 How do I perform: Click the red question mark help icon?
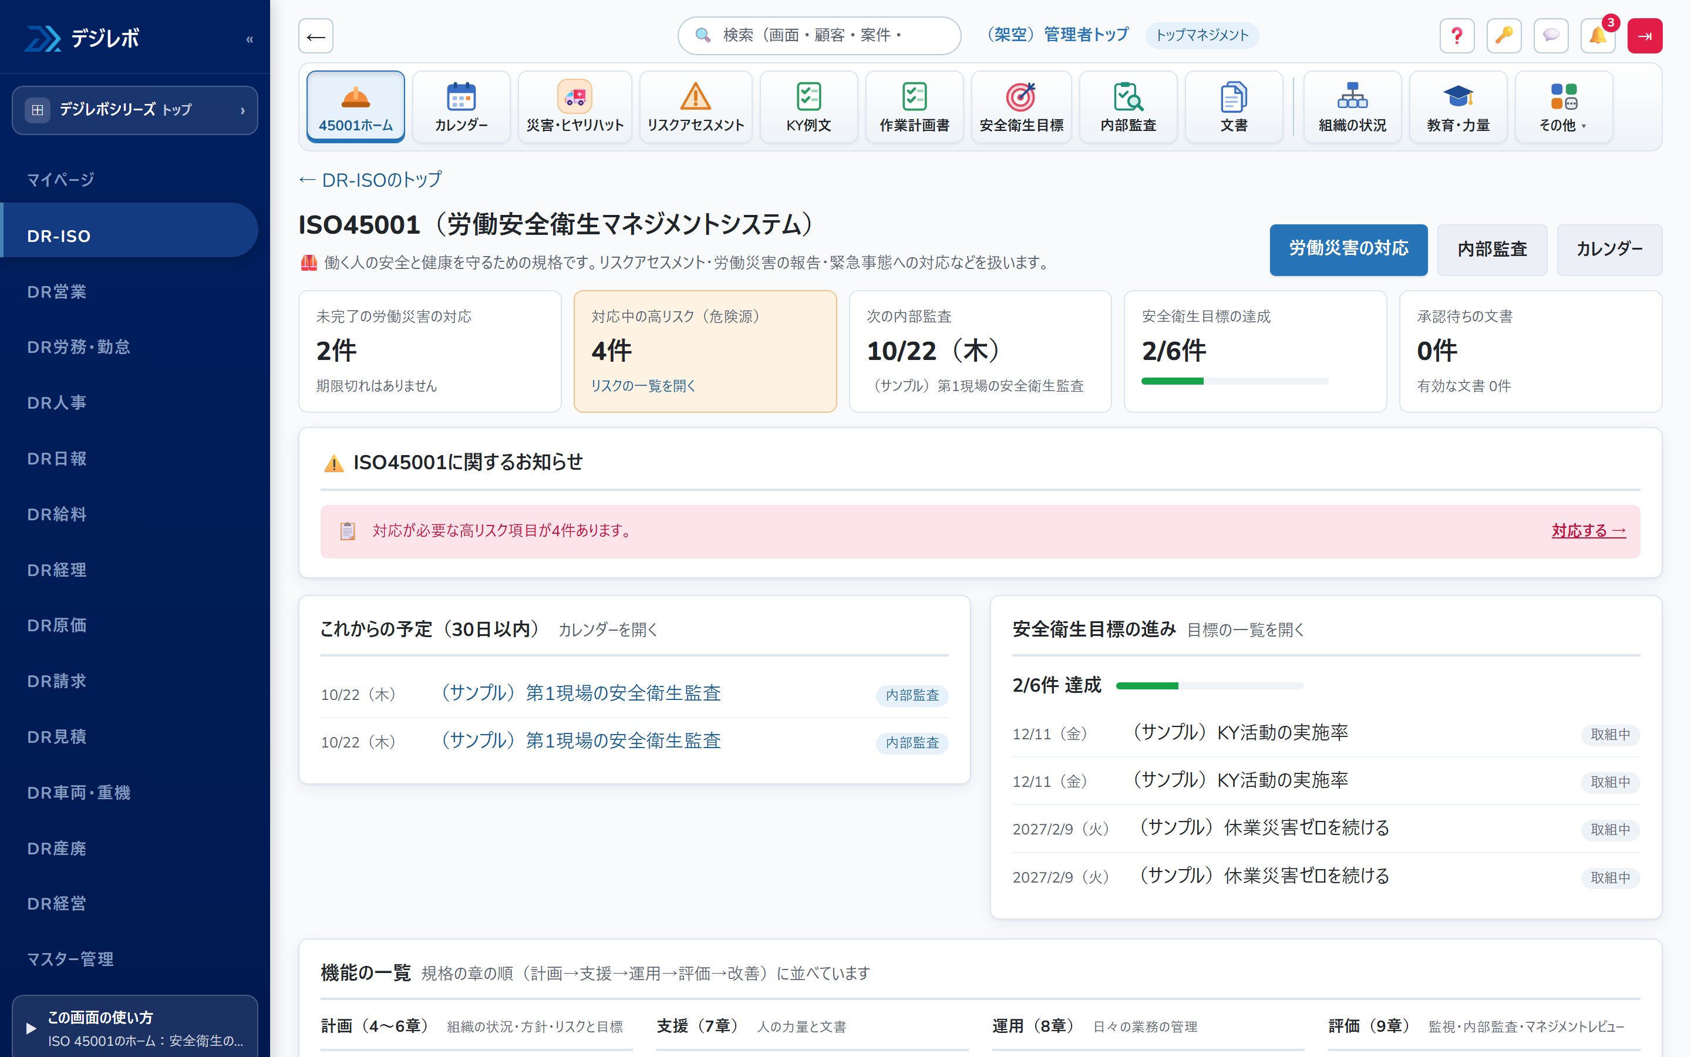tap(1457, 36)
